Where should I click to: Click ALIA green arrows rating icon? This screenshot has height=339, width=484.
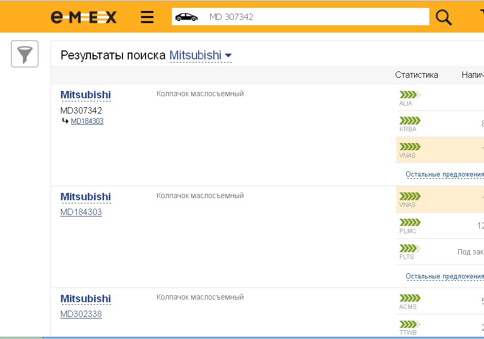[409, 95]
